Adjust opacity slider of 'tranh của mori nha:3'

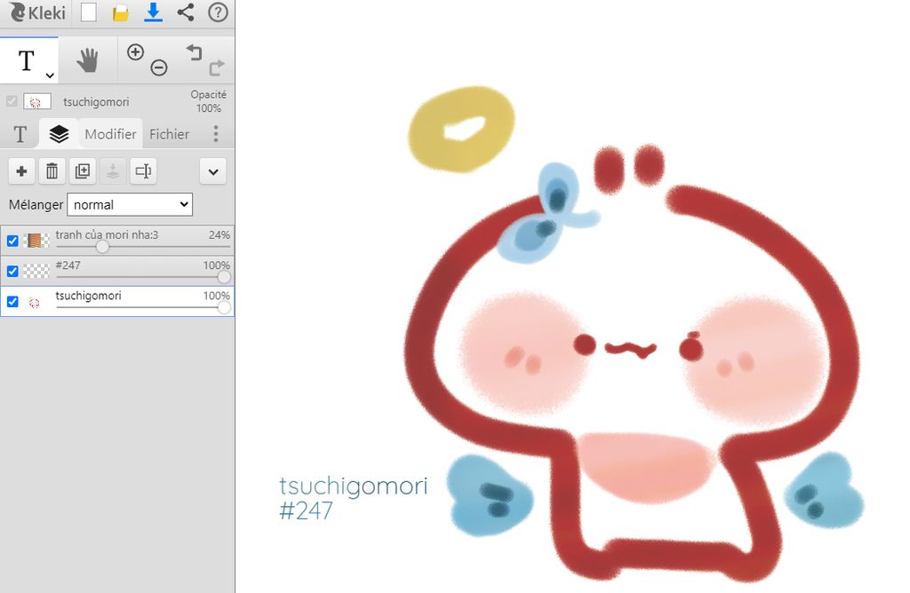pyautogui.click(x=102, y=247)
